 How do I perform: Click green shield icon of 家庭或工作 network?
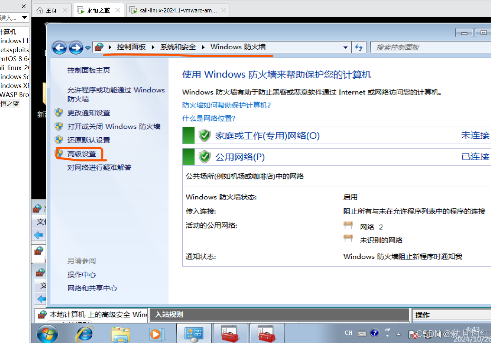tap(205, 136)
